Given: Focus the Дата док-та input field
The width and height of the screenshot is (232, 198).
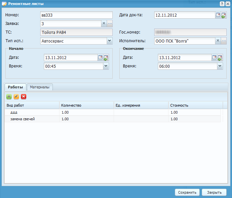Looking at the screenshot, I should pyautogui.click(x=185, y=15).
